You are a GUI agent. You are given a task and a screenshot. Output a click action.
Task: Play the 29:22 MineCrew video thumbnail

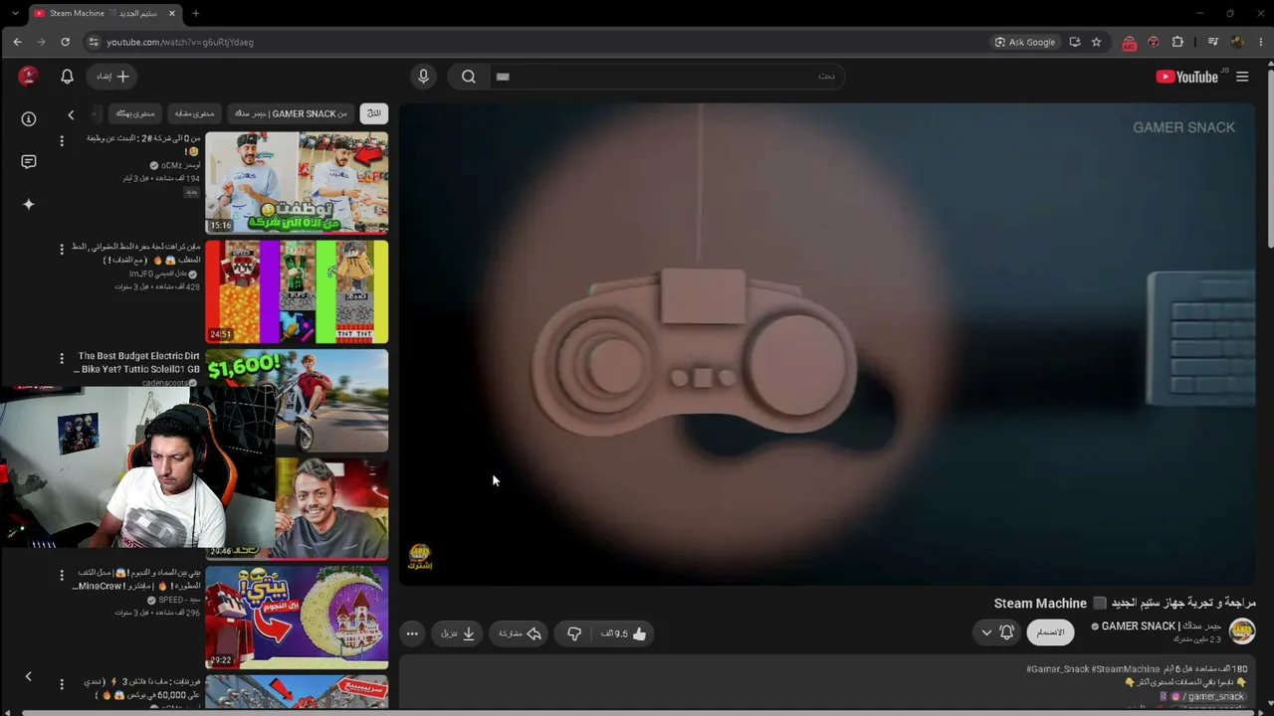click(297, 618)
